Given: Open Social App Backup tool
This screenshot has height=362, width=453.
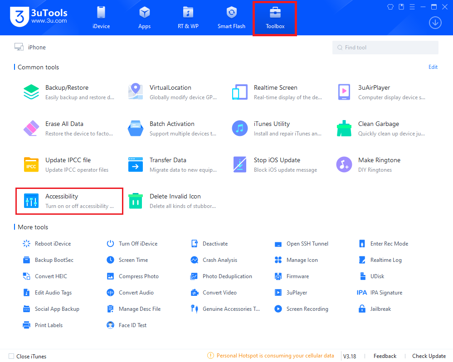Looking at the screenshot, I should [51, 309].
